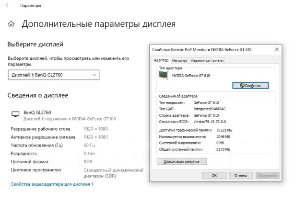Click the RGB color format value
This screenshot has height=203, width=307.
pos(88,161)
